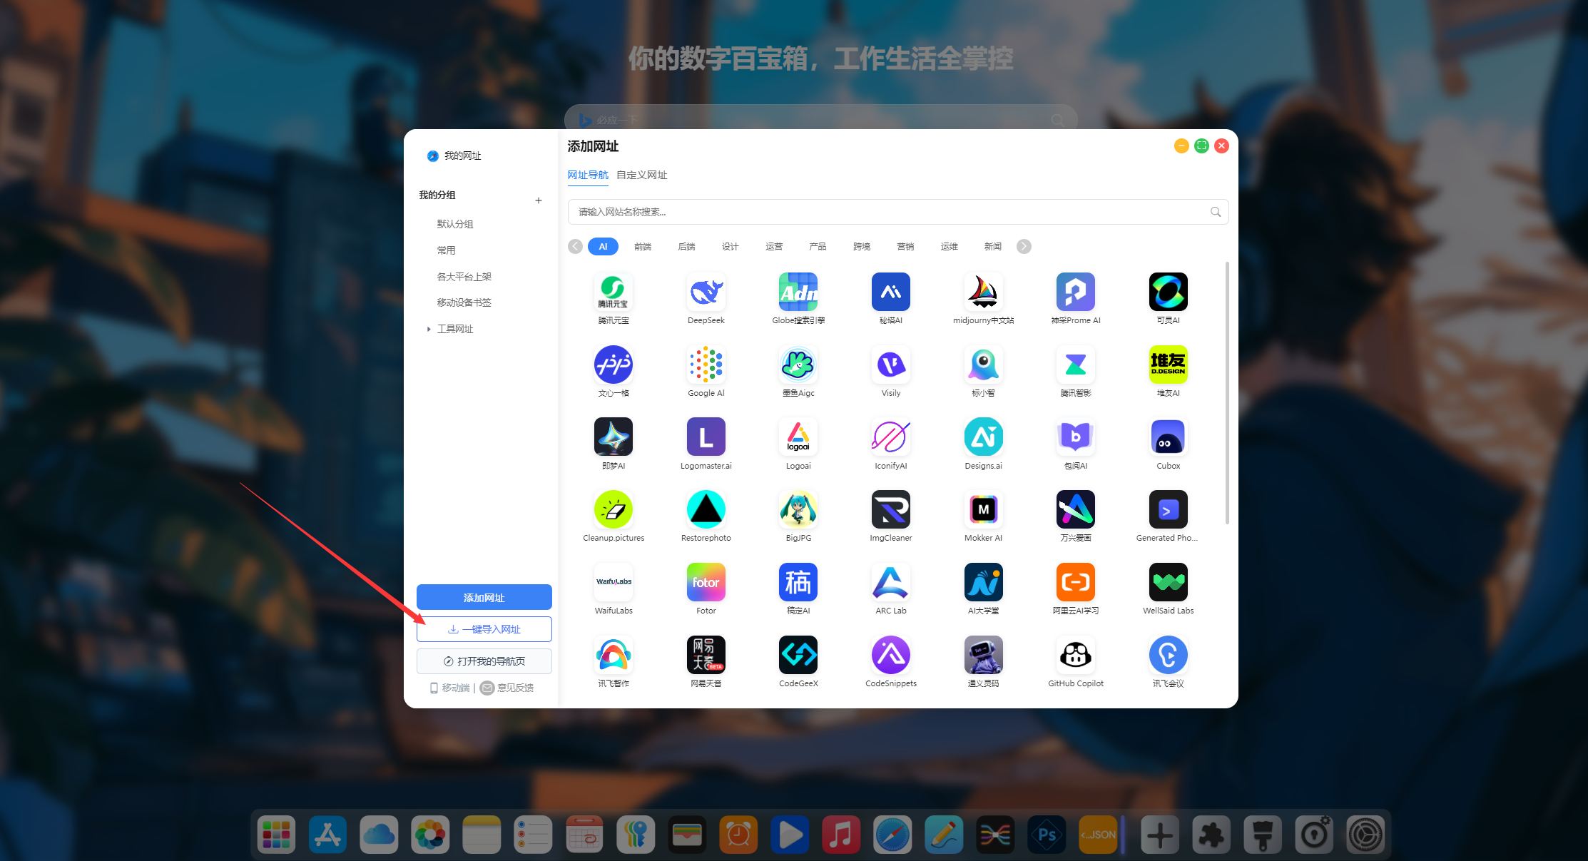Focus the website name search field
The width and height of the screenshot is (1588, 861).
897,212
